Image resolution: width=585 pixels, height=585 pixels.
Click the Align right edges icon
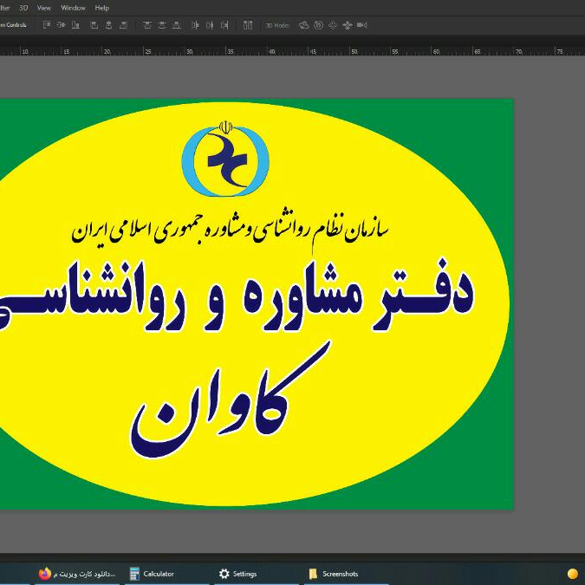pyautogui.click(x=123, y=25)
